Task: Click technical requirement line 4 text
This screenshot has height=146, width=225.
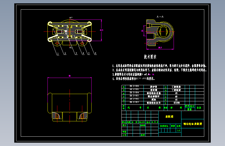Action: (x=134, y=79)
